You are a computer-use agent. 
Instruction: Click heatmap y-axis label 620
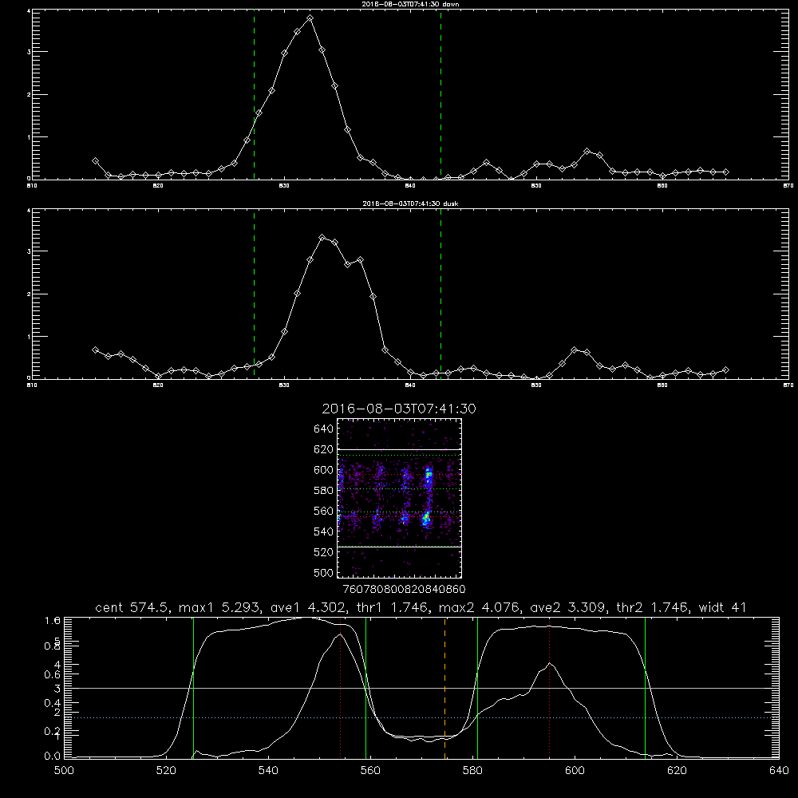click(x=324, y=449)
